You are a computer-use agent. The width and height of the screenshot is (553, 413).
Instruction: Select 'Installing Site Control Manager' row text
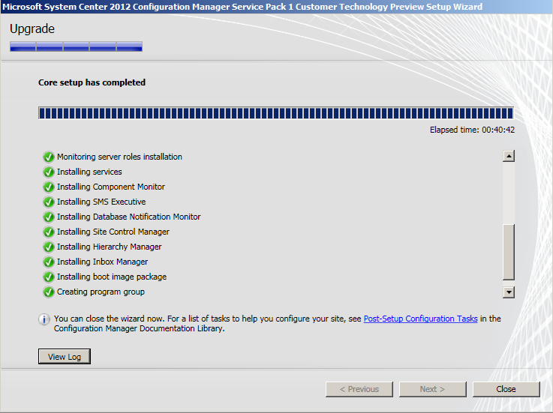pyautogui.click(x=113, y=232)
